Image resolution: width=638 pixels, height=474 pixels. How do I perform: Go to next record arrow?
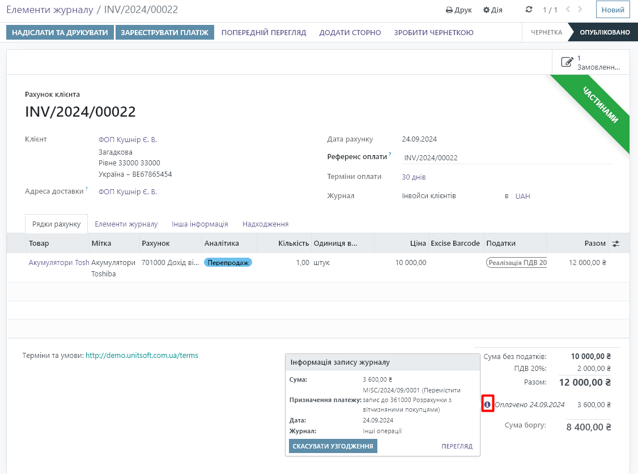581,10
